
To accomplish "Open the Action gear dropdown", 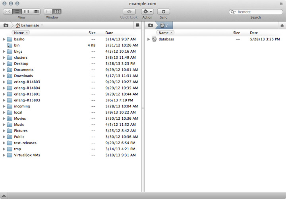I will tap(147, 12).
